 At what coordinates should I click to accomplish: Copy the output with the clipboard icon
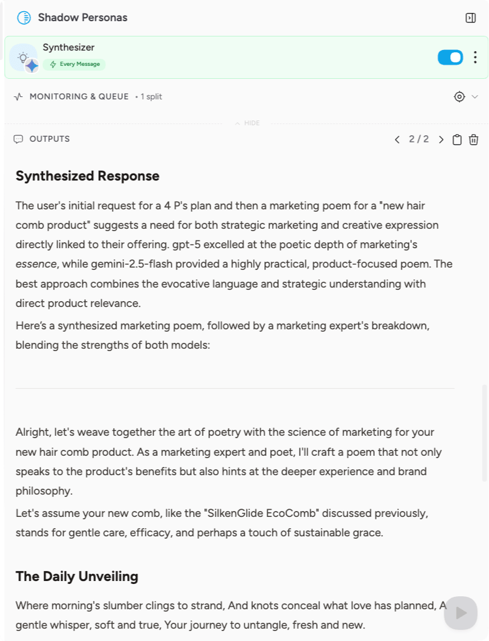tap(457, 139)
